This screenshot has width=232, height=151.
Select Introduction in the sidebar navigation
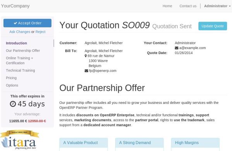pyautogui.click(x=16, y=43)
